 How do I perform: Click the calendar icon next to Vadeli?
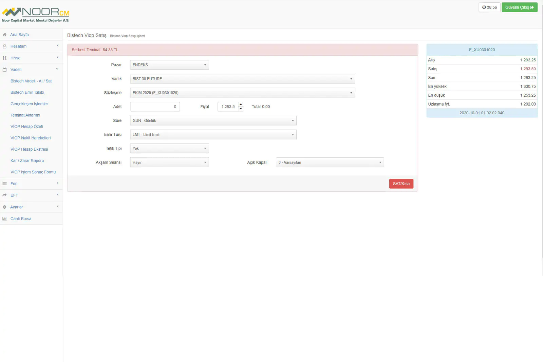[x=4, y=70]
